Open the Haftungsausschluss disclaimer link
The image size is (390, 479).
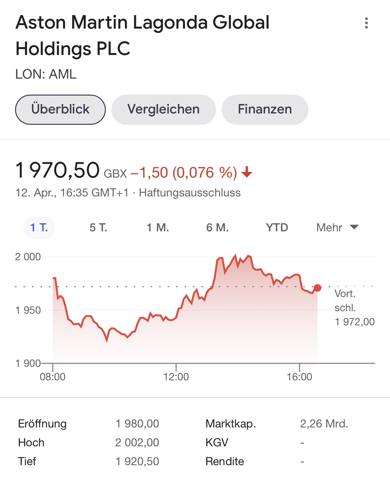(x=190, y=193)
